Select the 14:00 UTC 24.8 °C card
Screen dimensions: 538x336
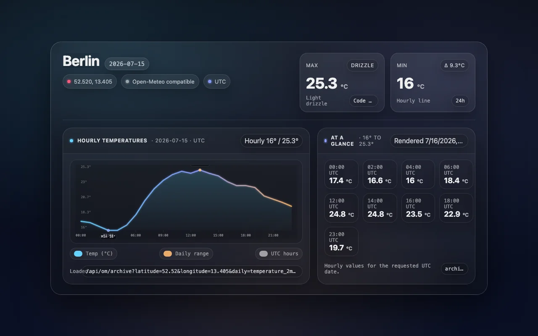(380, 208)
